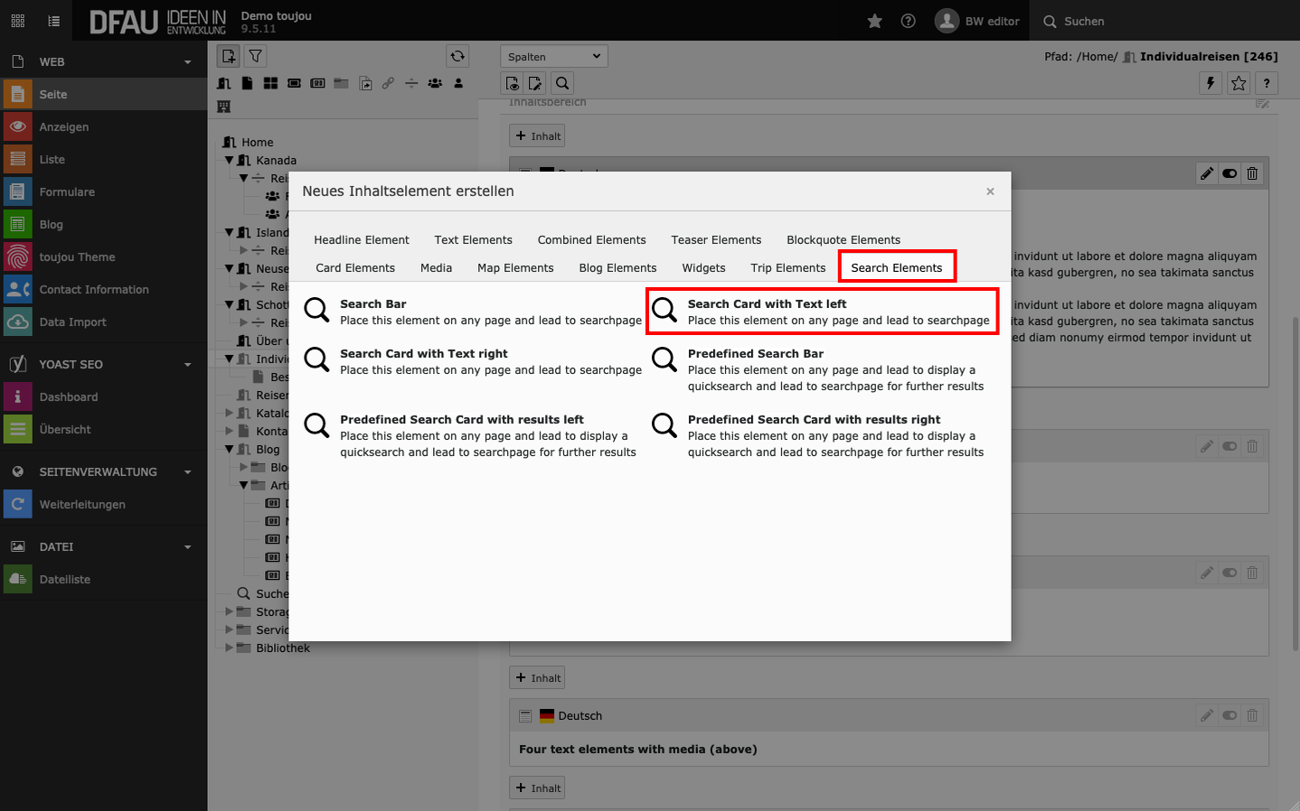Click the pencil edit icon of first content element
Image resolution: width=1300 pixels, height=811 pixels.
pyautogui.click(x=1206, y=173)
